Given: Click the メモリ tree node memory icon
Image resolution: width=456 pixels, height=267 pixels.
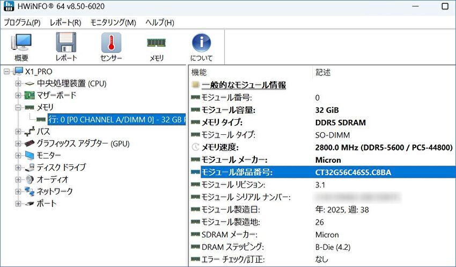Looking at the screenshot, I should point(30,107).
